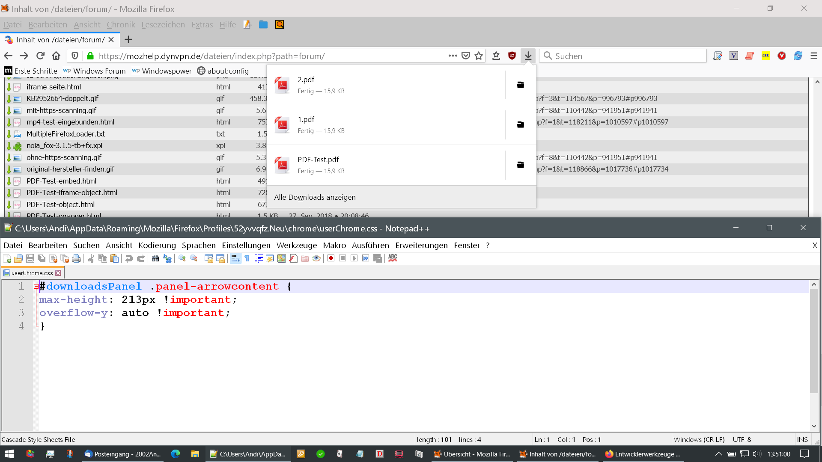Switch to the userChrome.css tab
This screenshot has width=822, height=462.
point(32,273)
